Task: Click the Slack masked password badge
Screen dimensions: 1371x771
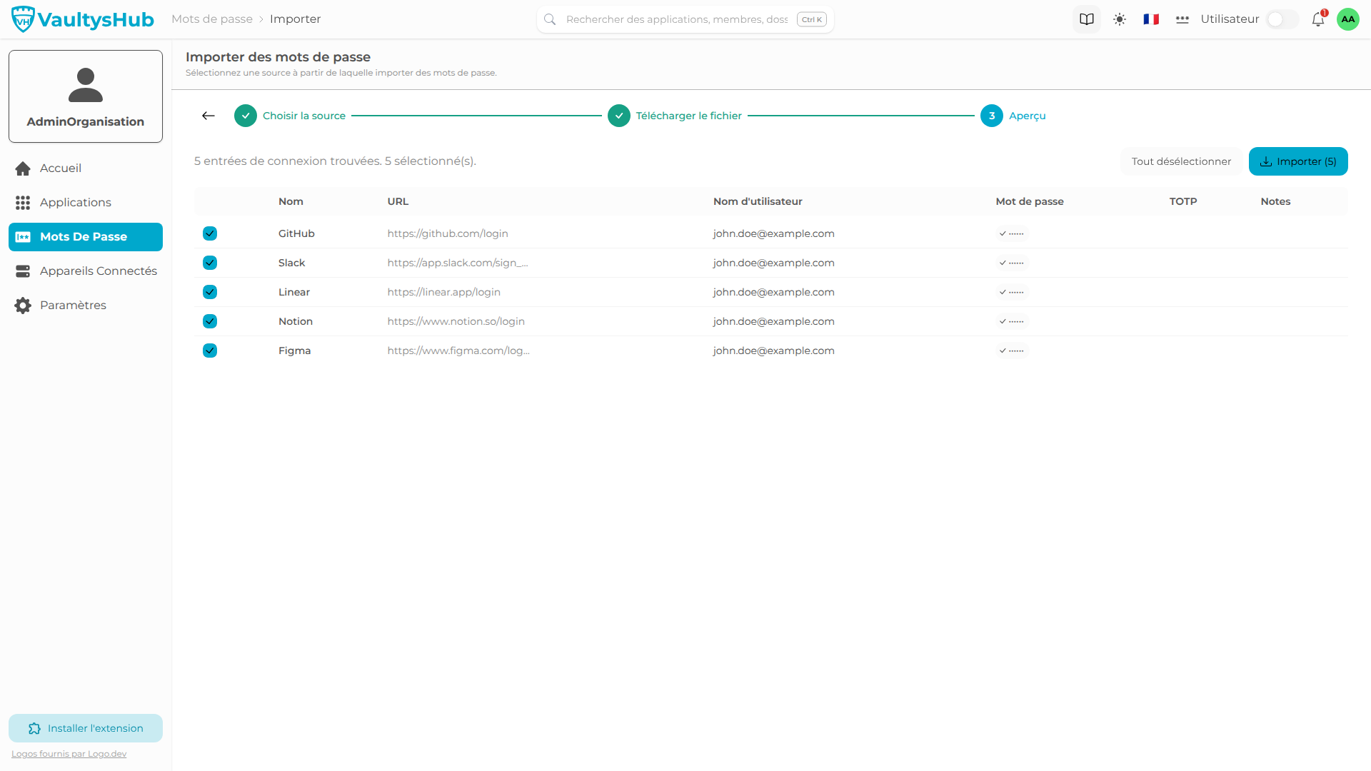Action: point(1012,263)
